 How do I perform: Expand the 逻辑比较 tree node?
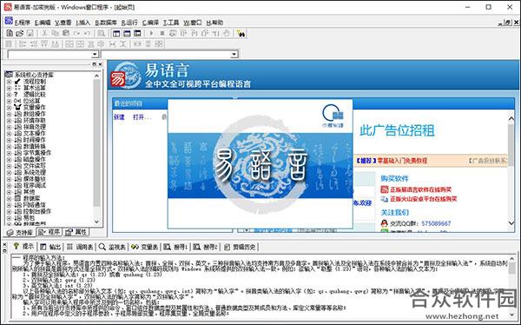(x=9, y=95)
